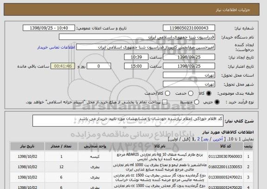Click item code 0133000052470021
Viewport: 267px width, 189px height.
225,177
